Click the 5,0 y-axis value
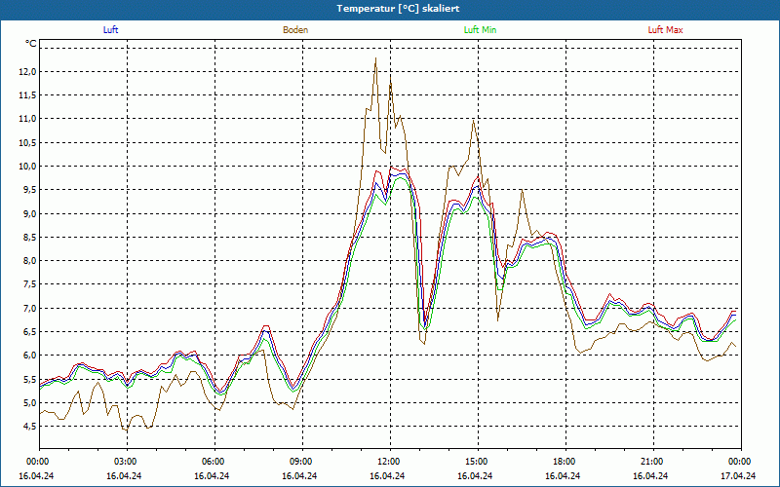The height and width of the screenshot is (487, 780). (30, 402)
